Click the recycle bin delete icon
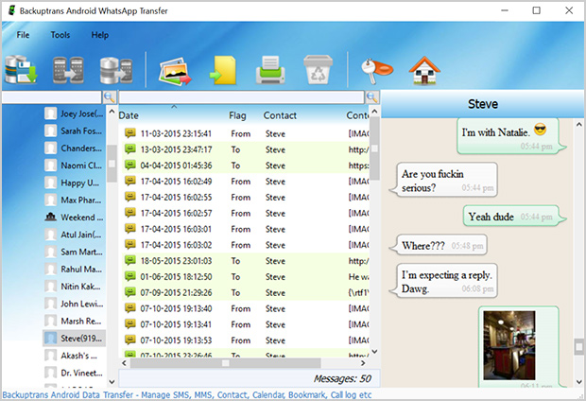586x401 pixels. pyautogui.click(x=318, y=70)
